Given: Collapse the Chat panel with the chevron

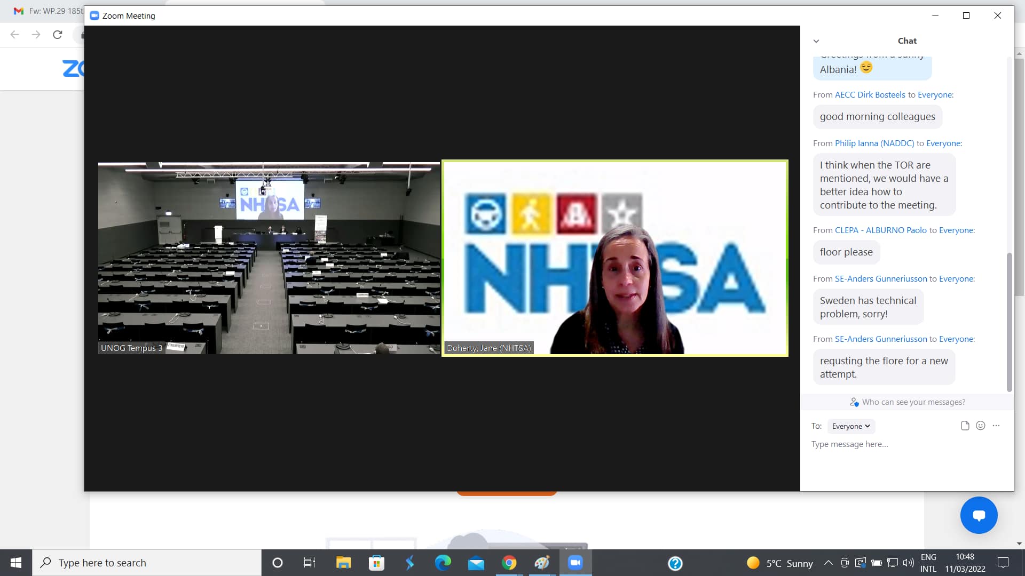Looking at the screenshot, I should coord(816,41).
